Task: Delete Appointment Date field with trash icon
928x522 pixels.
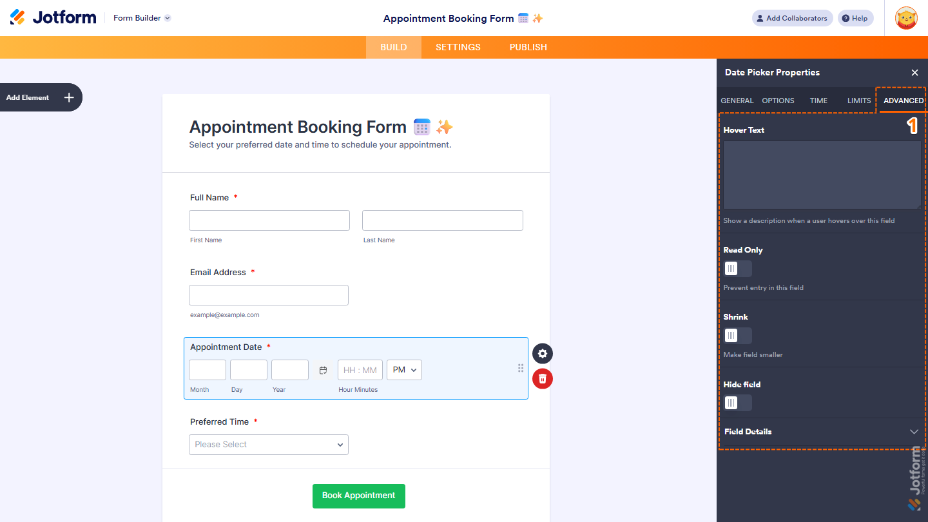Action: click(x=543, y=379)
